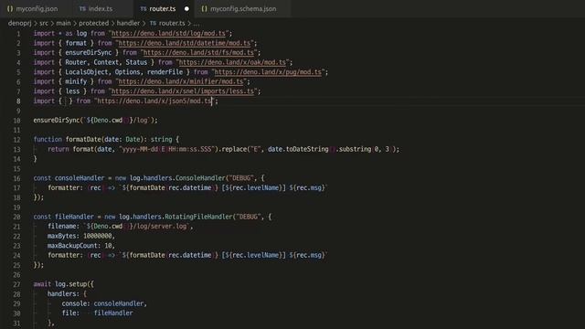Click JSON braces icon on myconfig.json tab
Image resolution: width=585 pixels, height=329 pixels.
tap(10, 8)
